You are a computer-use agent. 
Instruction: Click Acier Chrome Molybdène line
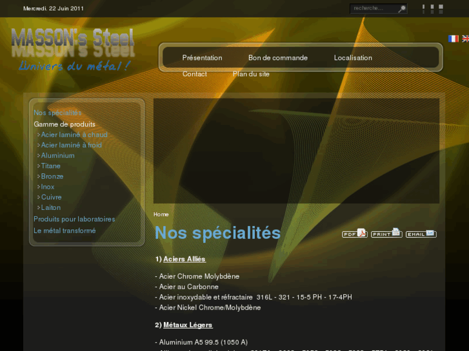(197, 276)
